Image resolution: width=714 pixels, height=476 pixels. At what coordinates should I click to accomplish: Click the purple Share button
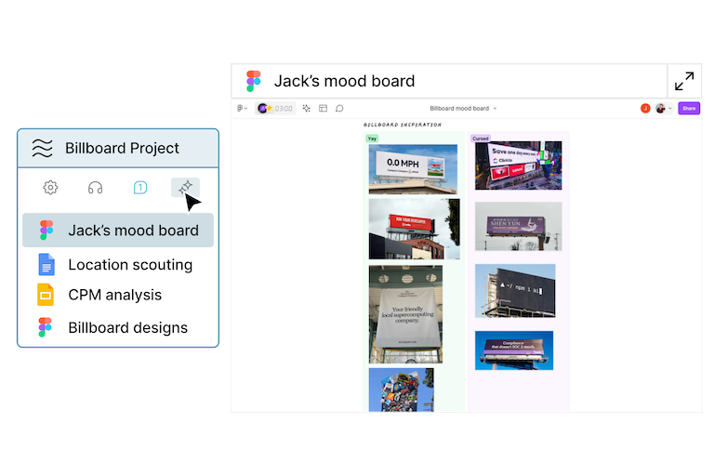(688, 108)
